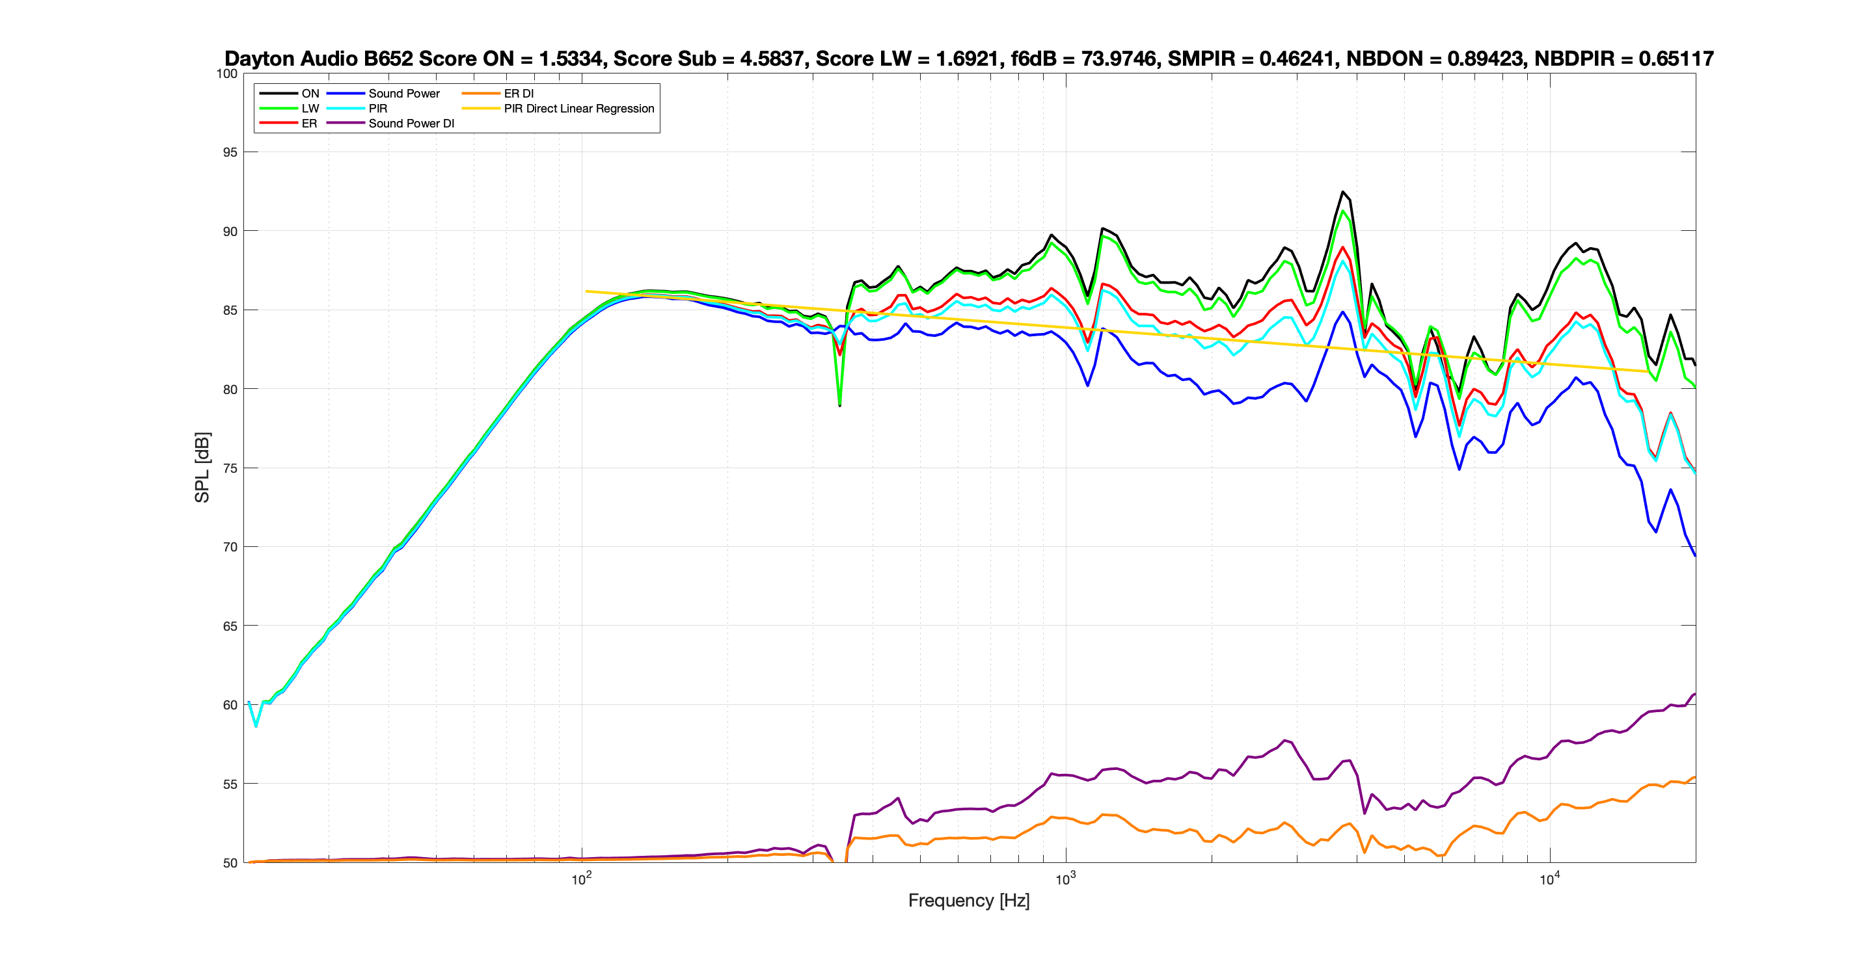Viewport: 1874px width, 969px height.
Task: Select the 'ER' legend label
Action: click(x=309, y=124)
